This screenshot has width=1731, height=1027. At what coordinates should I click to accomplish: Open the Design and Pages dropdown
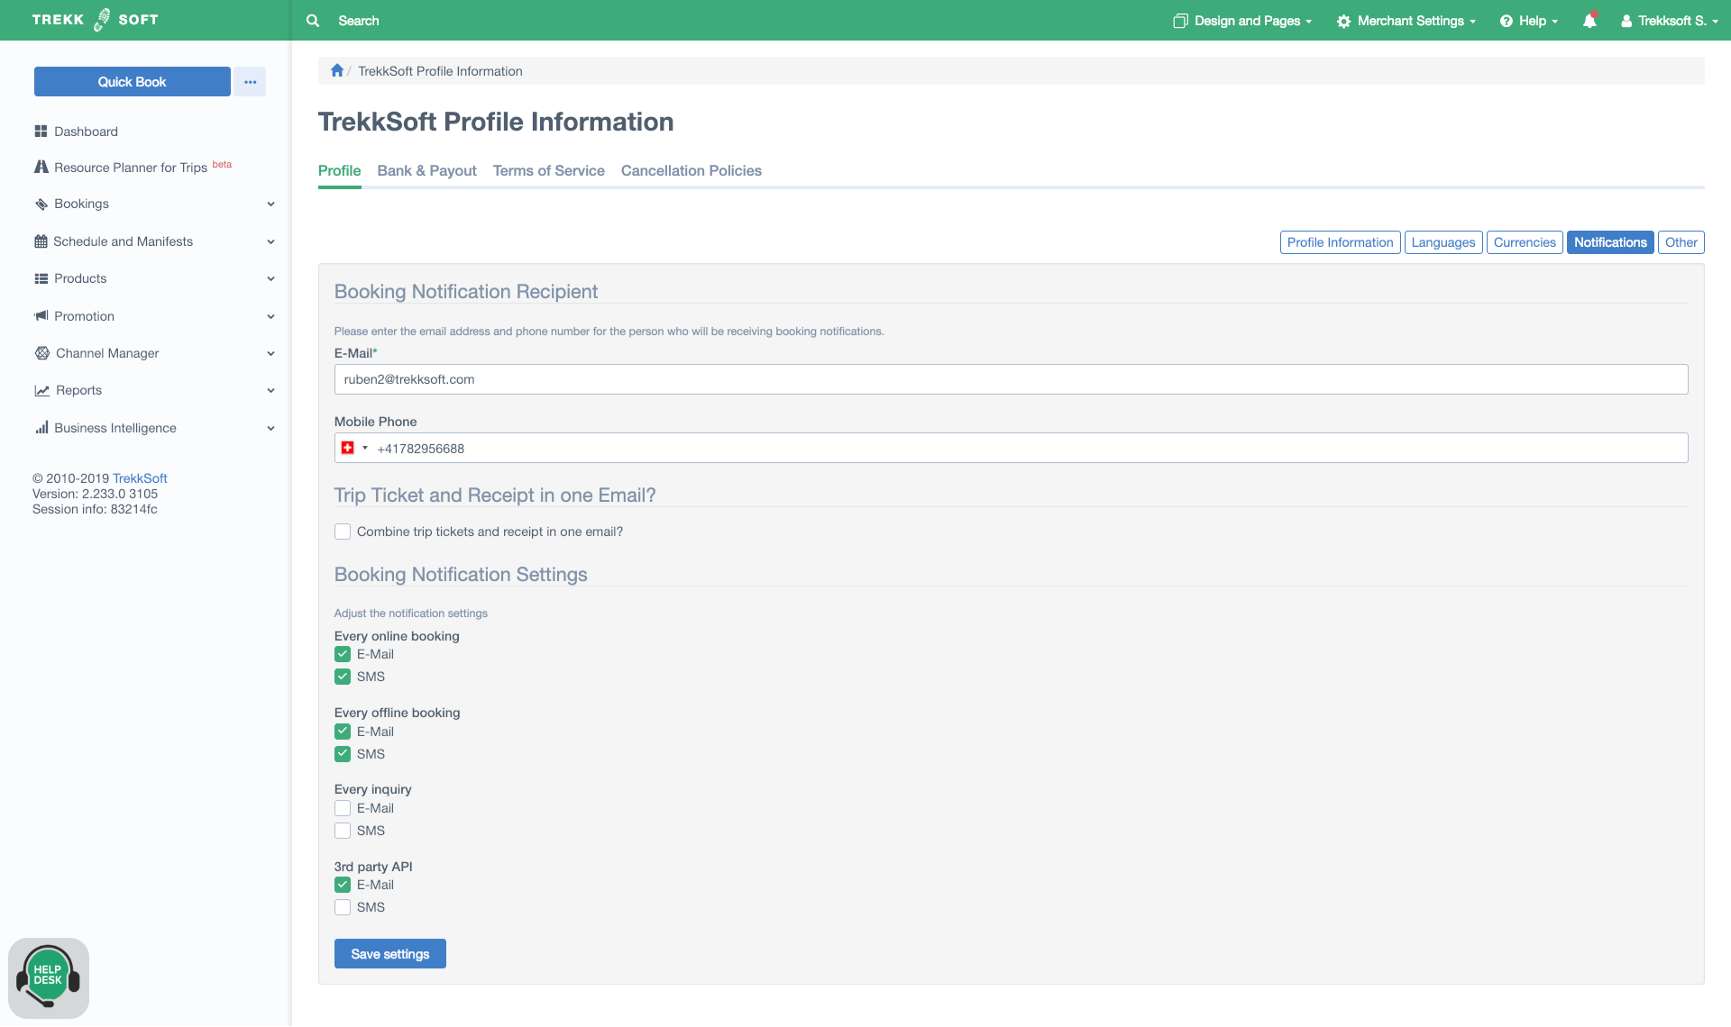pyautogui.click(x=1242, y=21)
